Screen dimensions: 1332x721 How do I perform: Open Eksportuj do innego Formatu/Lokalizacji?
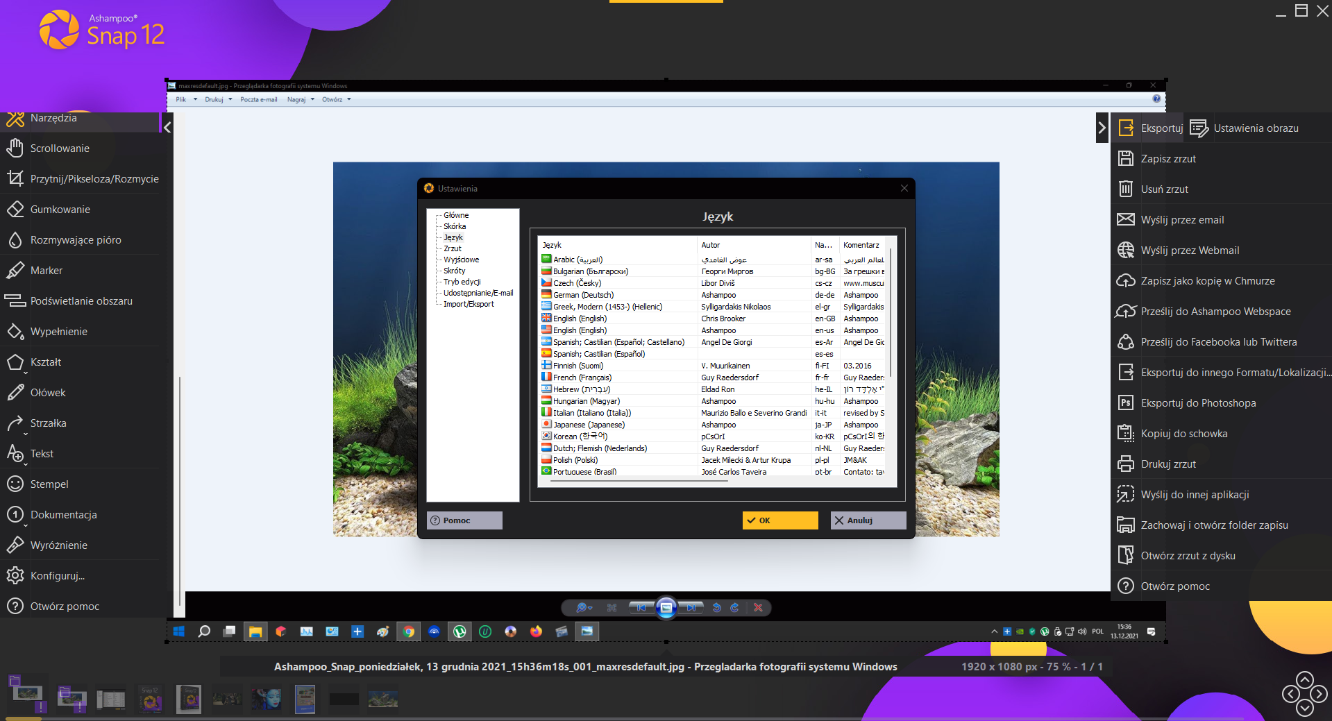pyautogui.click(x=1222, y=373)
